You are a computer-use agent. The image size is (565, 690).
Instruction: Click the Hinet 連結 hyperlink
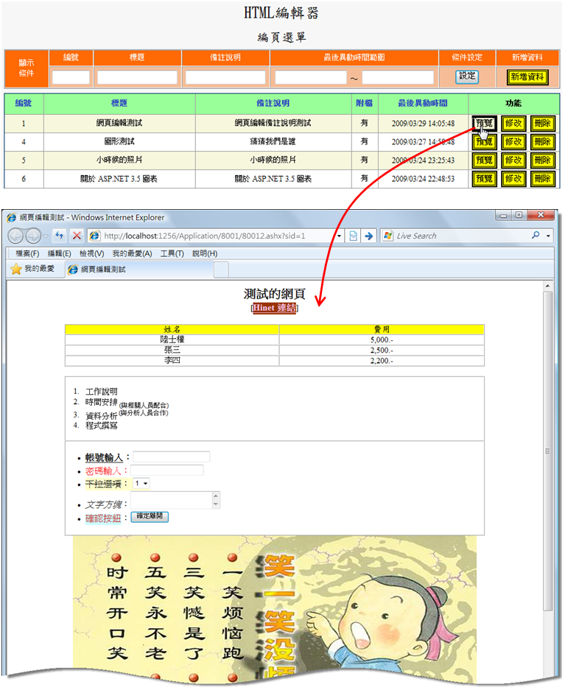[275, 308]
